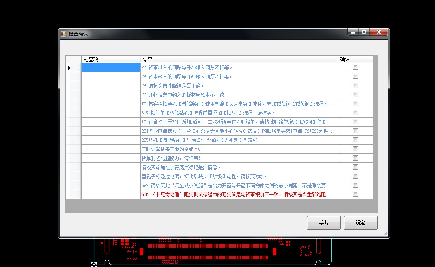This screenshot has height=267, width=435.
Task: Enable the 确认 checkbox for row 77.核实树脂塞孔
Action: [x=355, y=103]
